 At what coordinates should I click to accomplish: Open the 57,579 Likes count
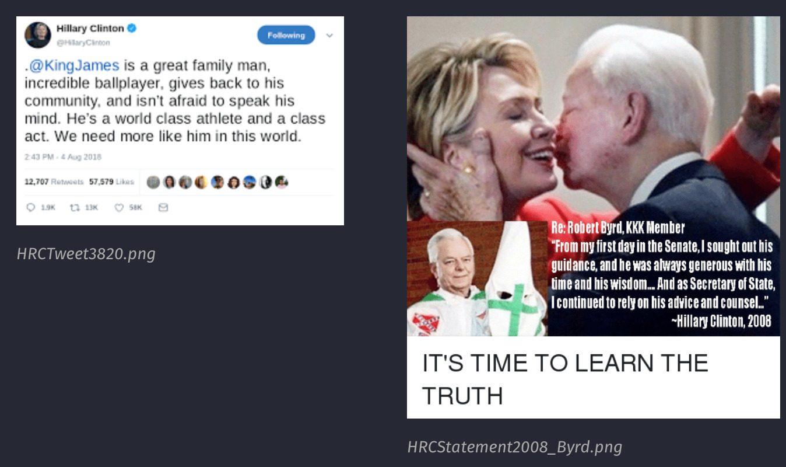coord(111,182)
